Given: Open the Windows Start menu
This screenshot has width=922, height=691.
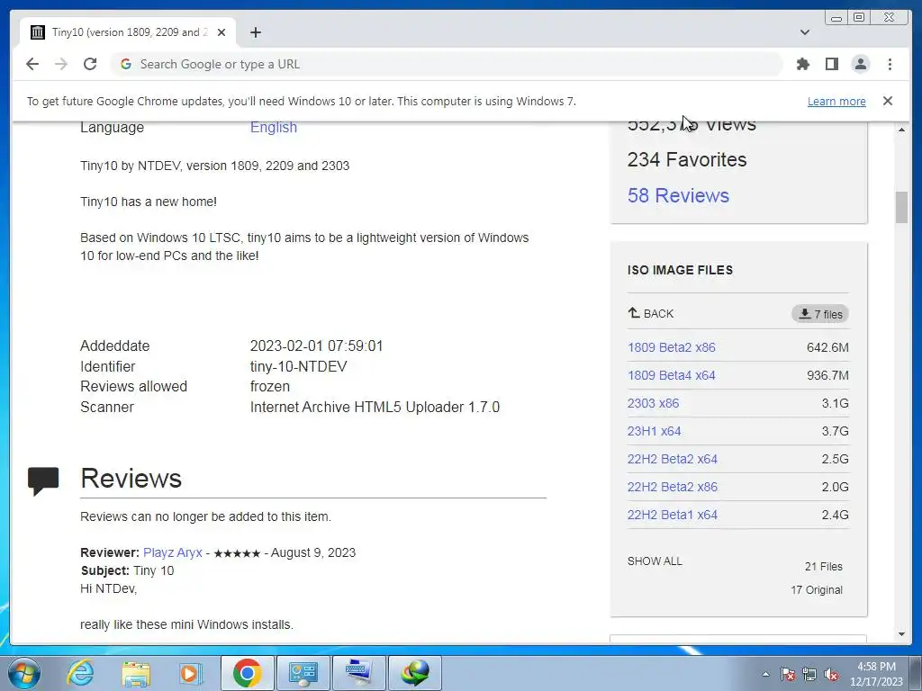Looking at the screenshot, I should pyautogui.click(x=23, y=673).
